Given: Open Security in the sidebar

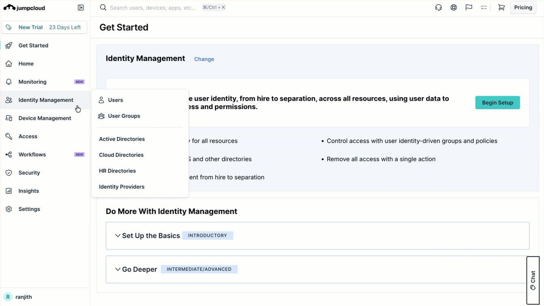Looking at the screenshot, I should (29, 173).
